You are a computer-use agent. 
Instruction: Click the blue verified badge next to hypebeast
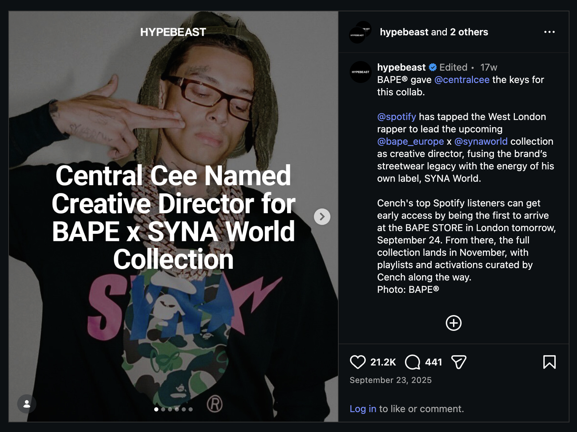click(x=433, y=67)
